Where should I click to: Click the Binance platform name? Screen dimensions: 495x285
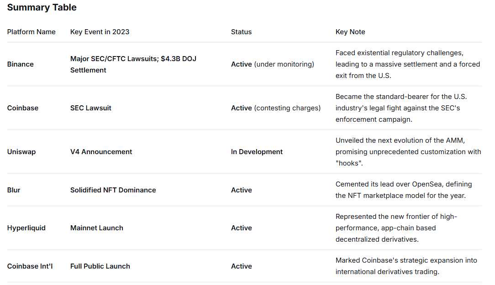(x=20, y=64)
